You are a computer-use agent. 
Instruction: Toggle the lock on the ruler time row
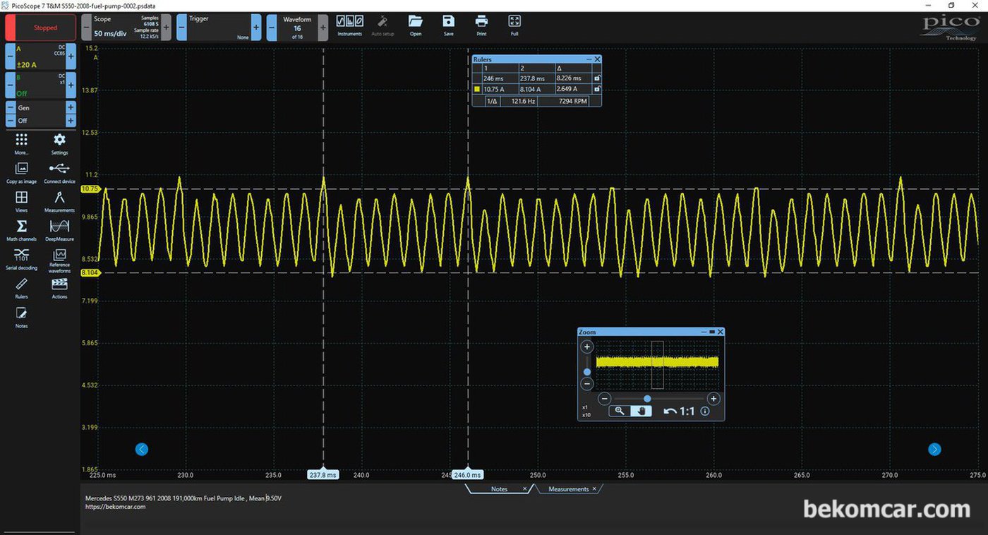pos(597,78)
